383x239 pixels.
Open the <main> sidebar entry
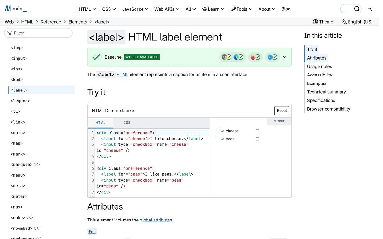click(x=18, y=133)
